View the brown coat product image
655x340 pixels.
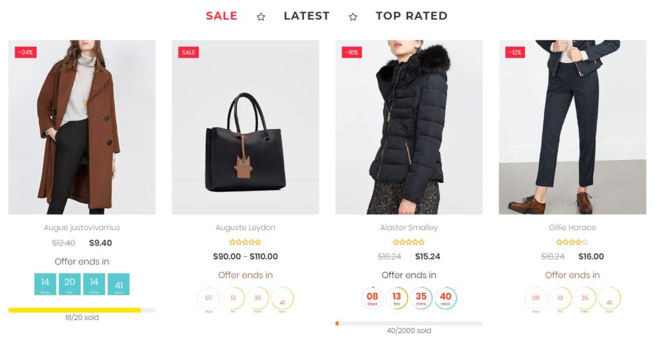(82, 127)
